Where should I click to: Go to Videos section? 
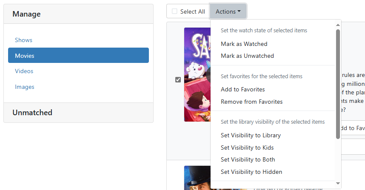tap(24, 71)
